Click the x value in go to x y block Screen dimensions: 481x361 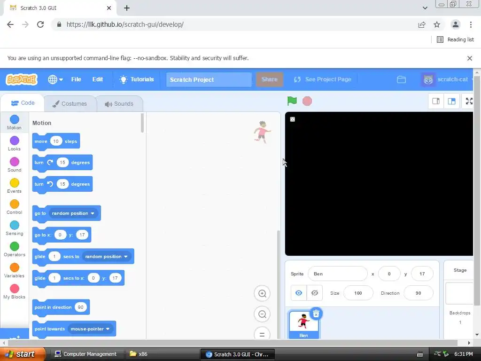[x=60, y=235]
